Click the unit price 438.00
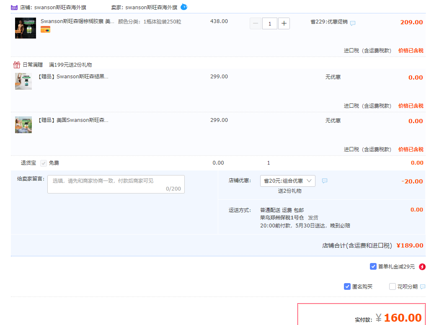 pyautogui.click(x=219, y=21)
